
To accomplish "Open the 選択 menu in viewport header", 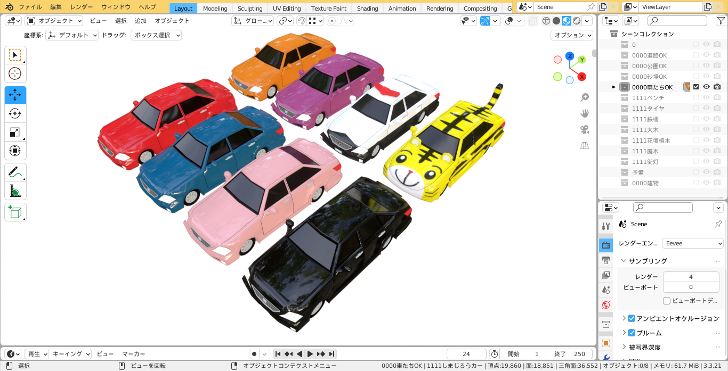I will pos(121,21).
